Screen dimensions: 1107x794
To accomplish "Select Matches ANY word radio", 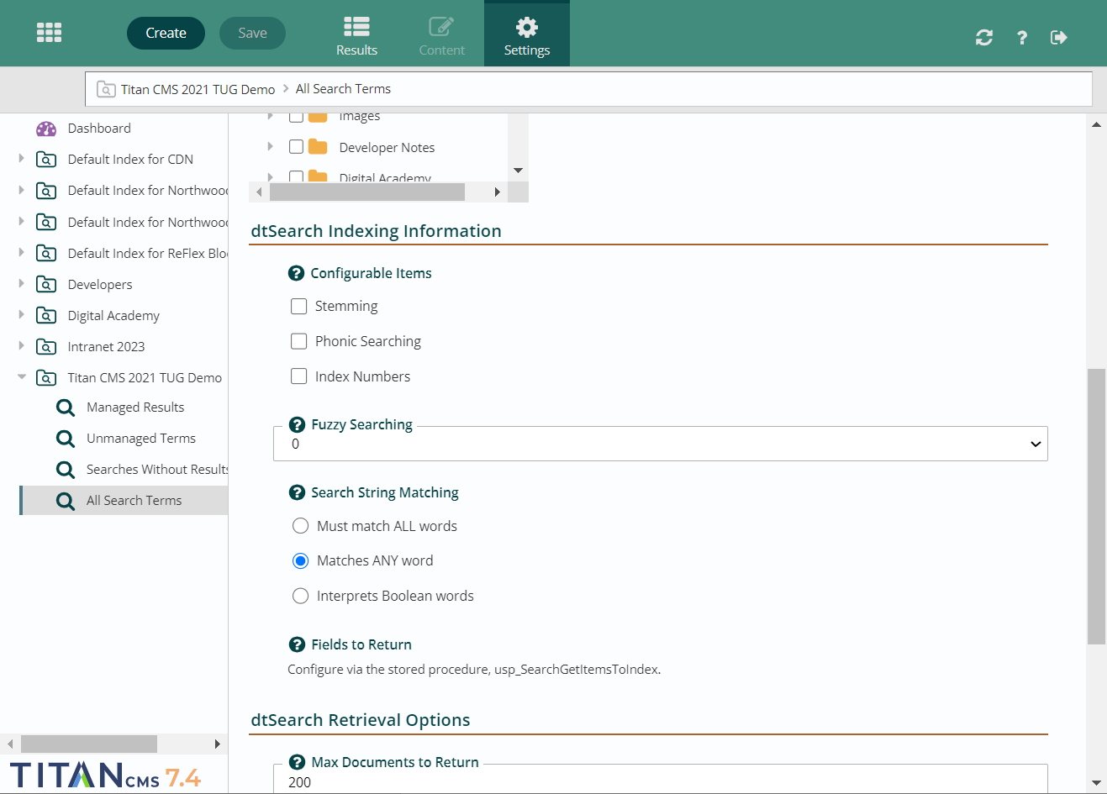I will 300,560.
